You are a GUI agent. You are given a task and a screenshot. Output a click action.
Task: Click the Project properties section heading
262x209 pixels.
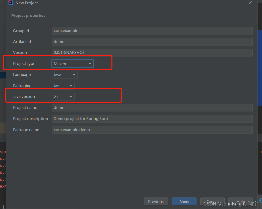tap(28, 15)
